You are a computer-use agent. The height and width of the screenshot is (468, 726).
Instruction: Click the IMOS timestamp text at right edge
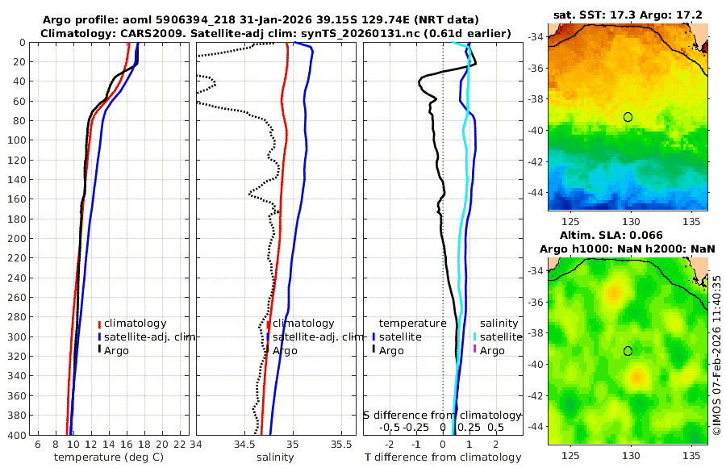(x=717, y=355)
